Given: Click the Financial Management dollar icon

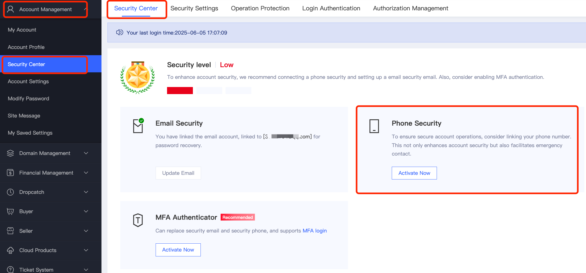Looking at the screenshot, I should [10, 173].
